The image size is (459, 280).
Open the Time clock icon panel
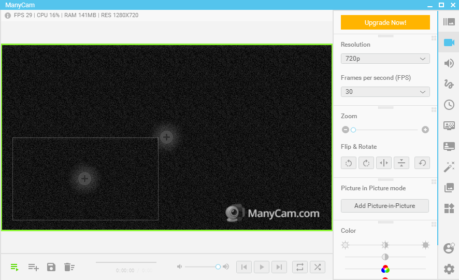(449, 105)
